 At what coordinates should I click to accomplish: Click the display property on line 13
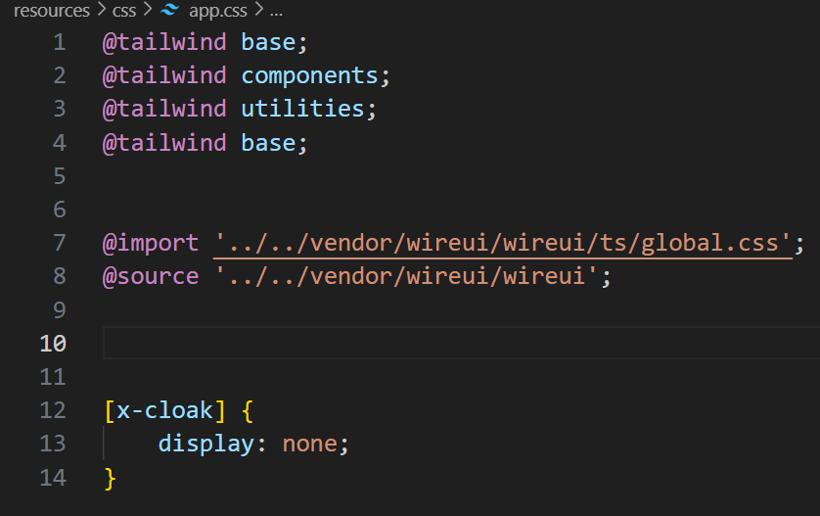pos(205,444)
